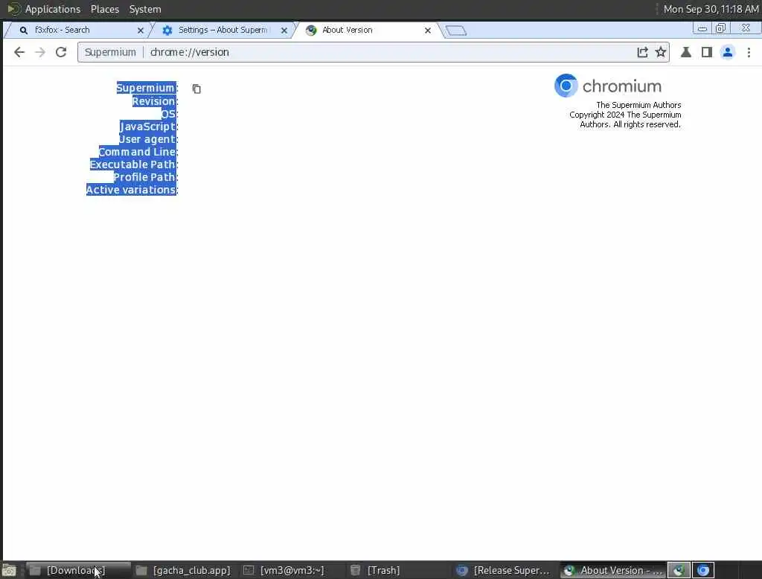762x579 pixels.
Task: Click the highlighted Supermium label
Action: tap(147, 88)
